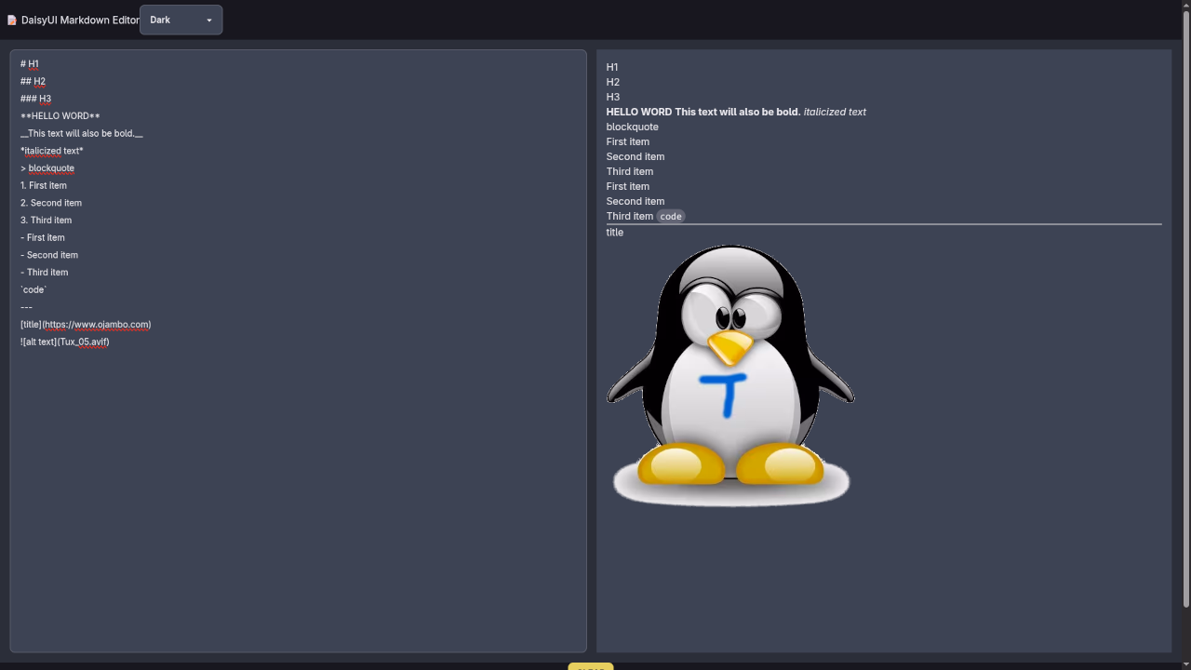Click the bold 'HELLO WORD' text in the preview
The height and width of the screenshot is (670, 1191).
(x=638, y=112)
